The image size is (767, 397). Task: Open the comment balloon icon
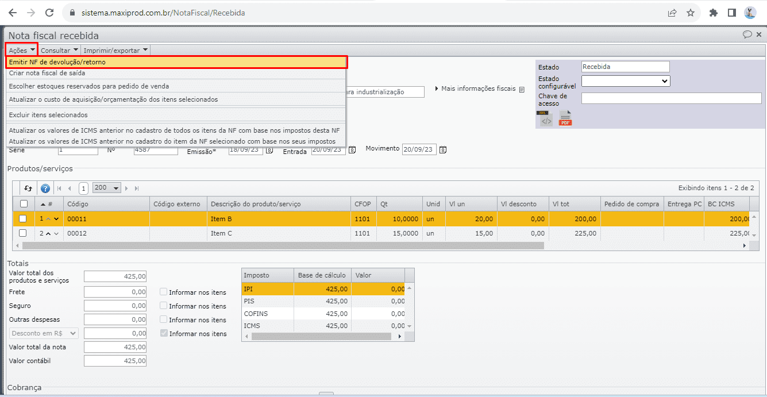(747, 34)
